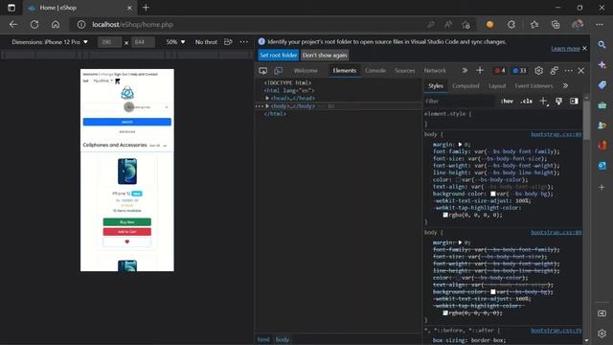Add a new style rule plus icon
Viewport: 613px width, 345px height.
point(543,102)
